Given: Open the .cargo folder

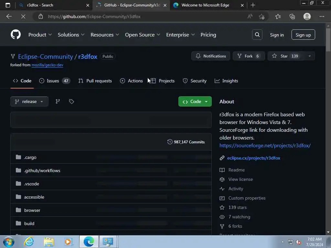Looking at the screenshot, I should point(30,157).
